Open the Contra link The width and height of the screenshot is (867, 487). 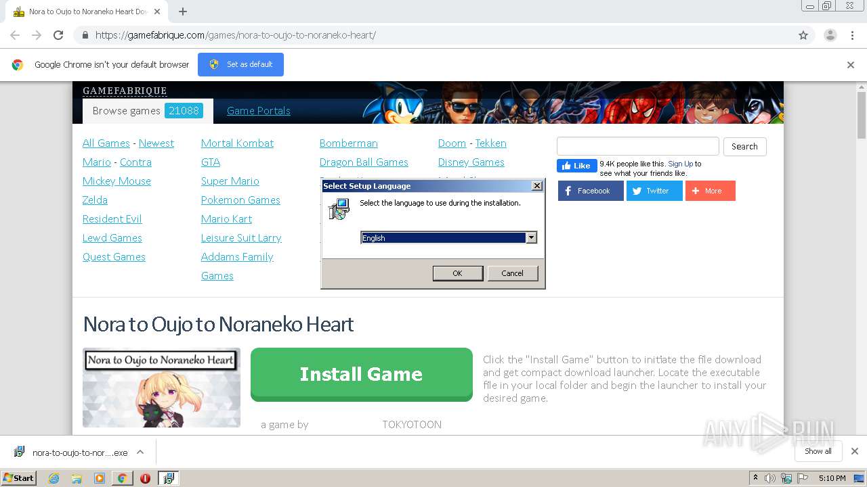(135, 162)
